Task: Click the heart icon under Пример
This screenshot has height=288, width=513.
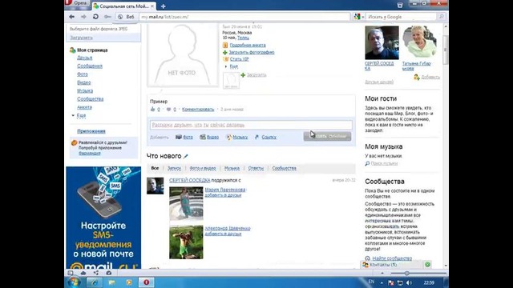Action: [168, 110]
